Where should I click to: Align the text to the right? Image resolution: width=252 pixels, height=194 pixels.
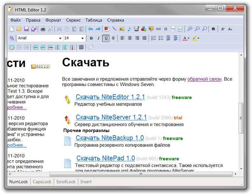137,38
